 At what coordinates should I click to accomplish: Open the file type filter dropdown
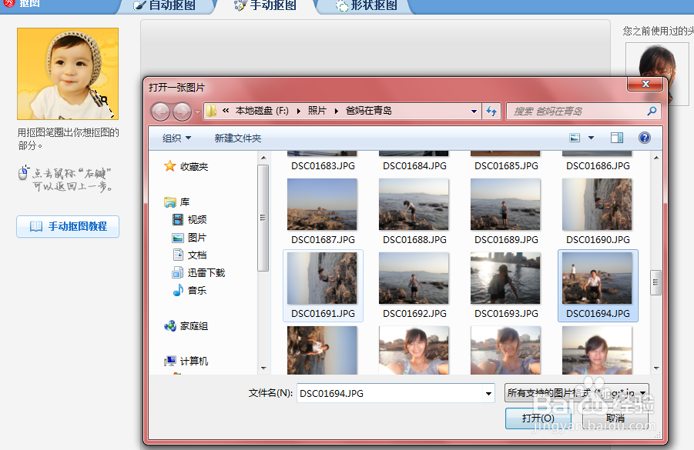pyautogui.click(x=577, y=392)
